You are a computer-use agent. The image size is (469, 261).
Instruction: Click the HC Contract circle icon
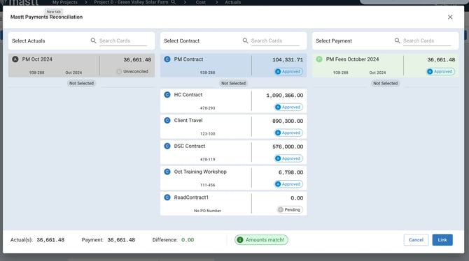point(167,94)
